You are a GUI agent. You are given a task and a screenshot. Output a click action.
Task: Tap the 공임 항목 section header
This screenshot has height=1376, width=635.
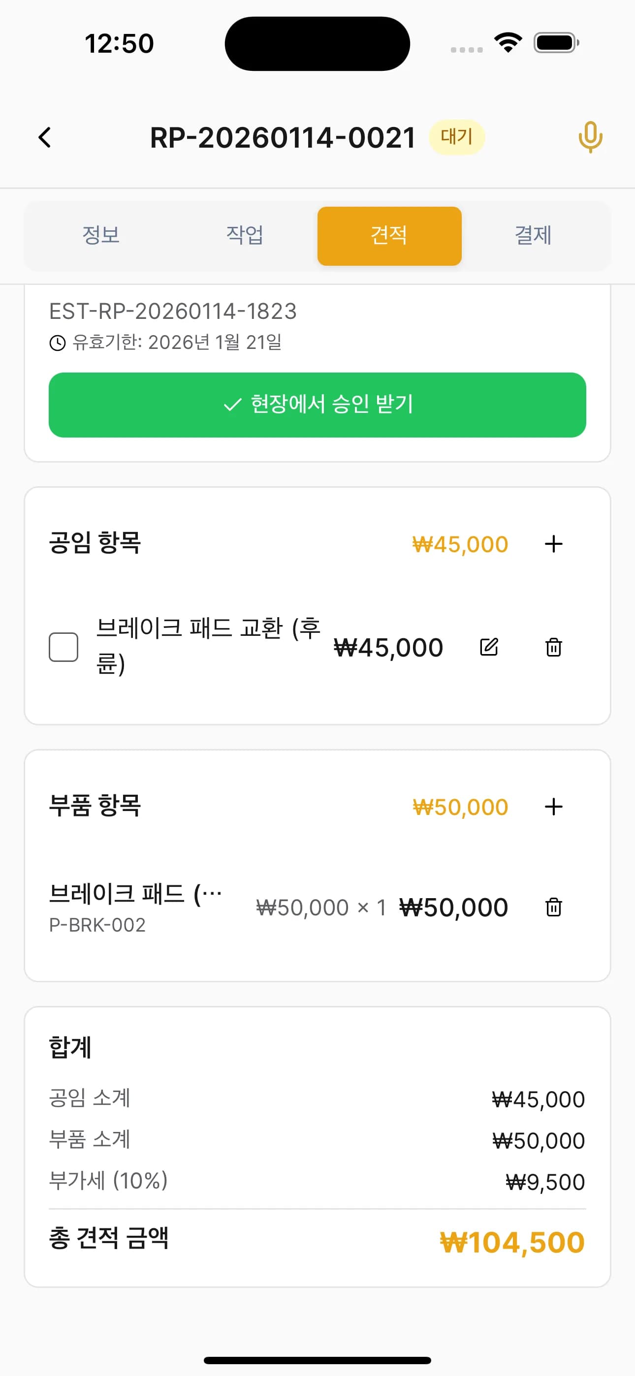point(95,543)
